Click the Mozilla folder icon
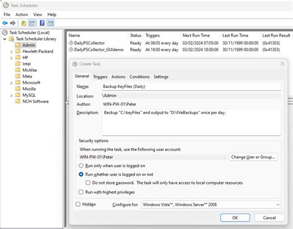 [x=18, y=89]
